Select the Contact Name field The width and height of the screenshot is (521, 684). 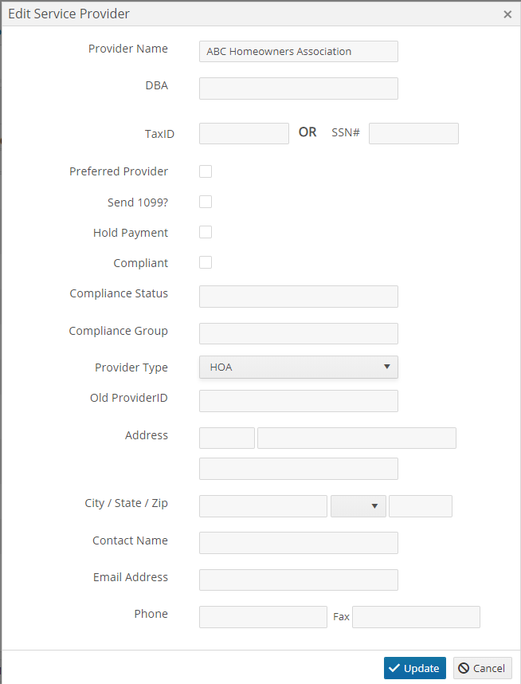click(299, 543)
